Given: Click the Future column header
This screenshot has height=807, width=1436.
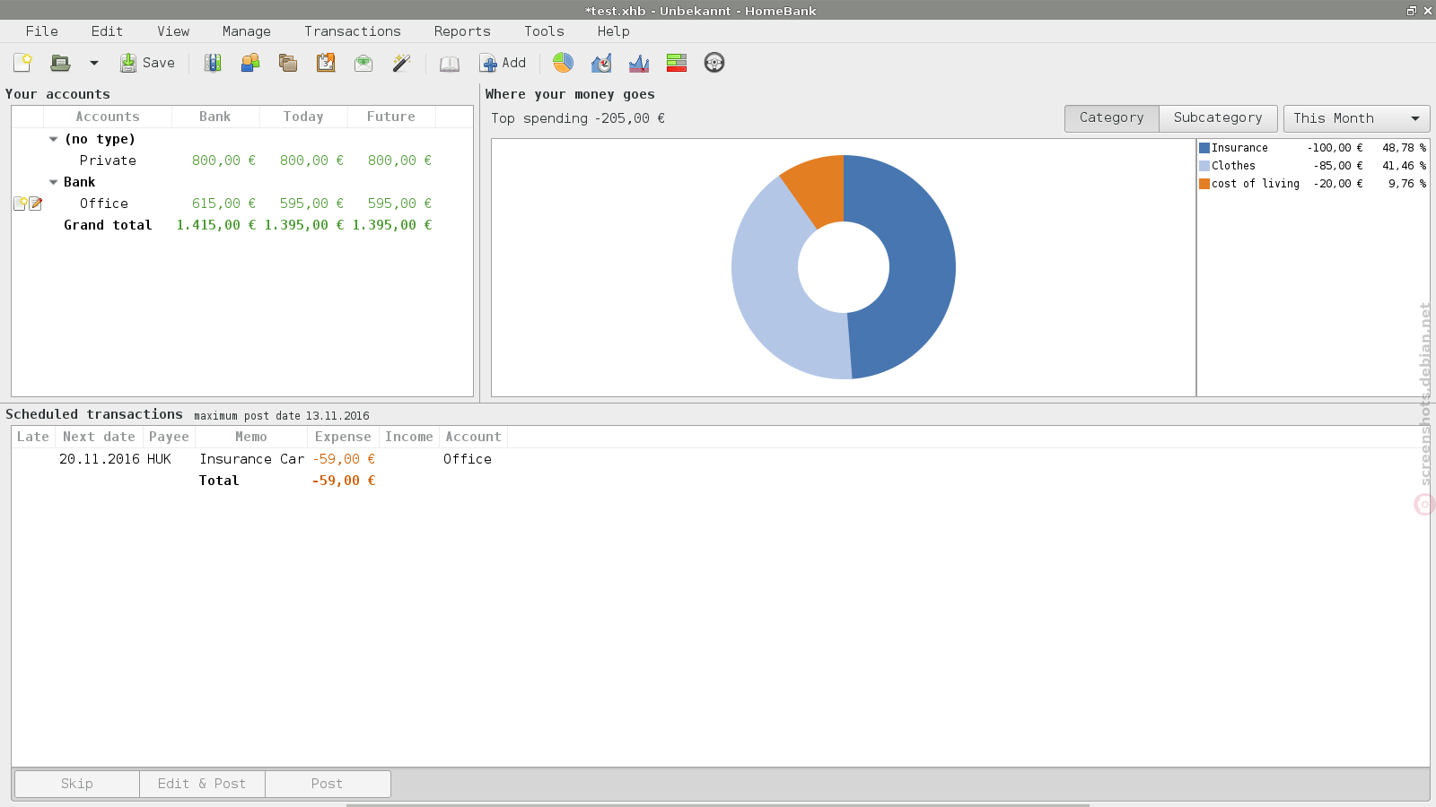Looking at the screenshot, I should tap(391, 117).
